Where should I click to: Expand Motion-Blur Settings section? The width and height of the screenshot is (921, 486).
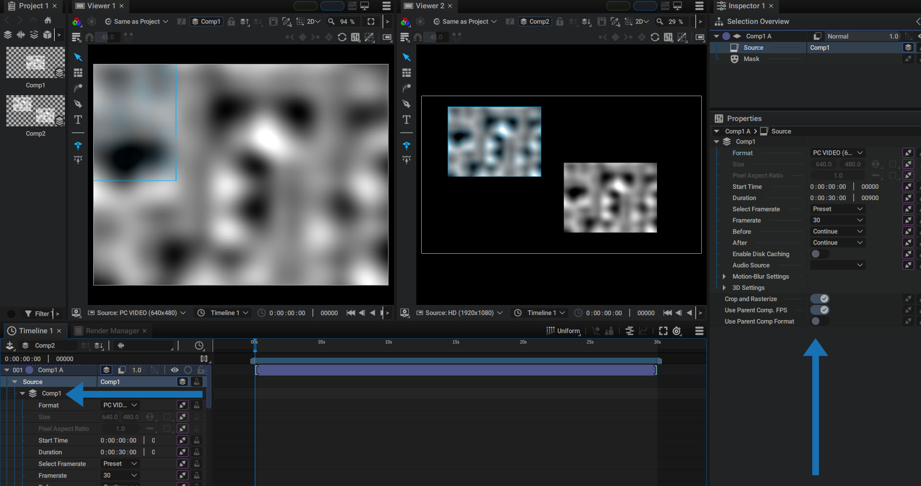(724, 276)
